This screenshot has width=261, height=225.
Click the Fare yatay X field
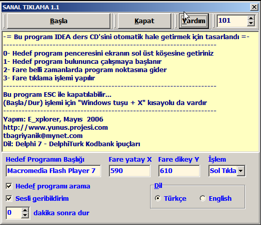tap(129, 171)
